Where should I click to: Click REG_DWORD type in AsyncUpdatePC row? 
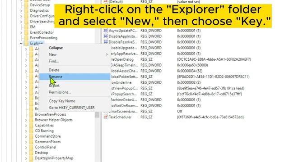[151, 31]
